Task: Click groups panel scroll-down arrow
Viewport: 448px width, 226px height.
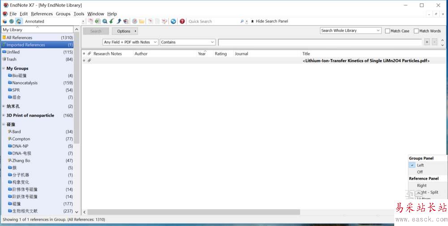Action: [x=77, y=212]
